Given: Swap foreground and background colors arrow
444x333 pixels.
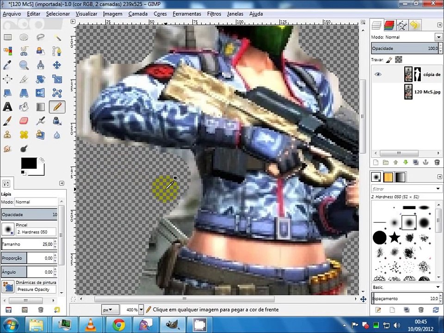Looking at the screenshot, I should (42, 160).
